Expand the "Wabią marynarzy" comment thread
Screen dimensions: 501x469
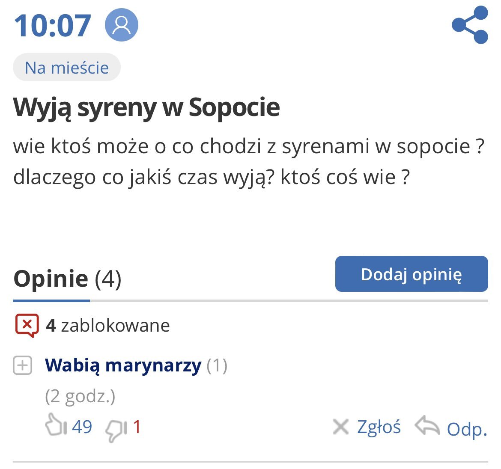(22, 365)
